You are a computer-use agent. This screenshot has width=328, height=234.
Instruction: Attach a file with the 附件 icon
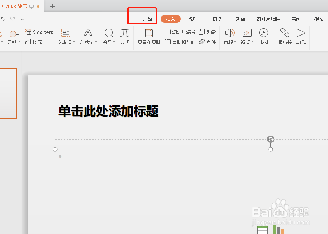pyautogui.click(x=207, y=42)
